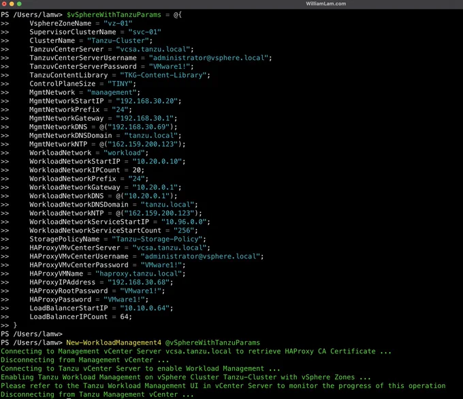This screenshot has height=399, width=463.
Task: Click the "haproxy.tanzu.local" VM name value
Action: tap(138, 274)
